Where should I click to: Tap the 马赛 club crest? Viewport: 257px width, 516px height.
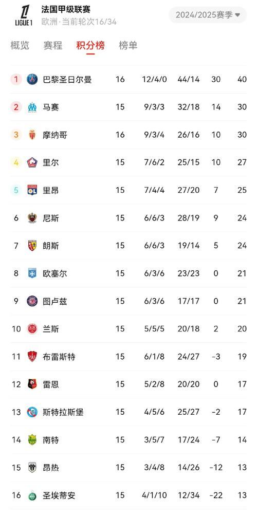(32, 107)
